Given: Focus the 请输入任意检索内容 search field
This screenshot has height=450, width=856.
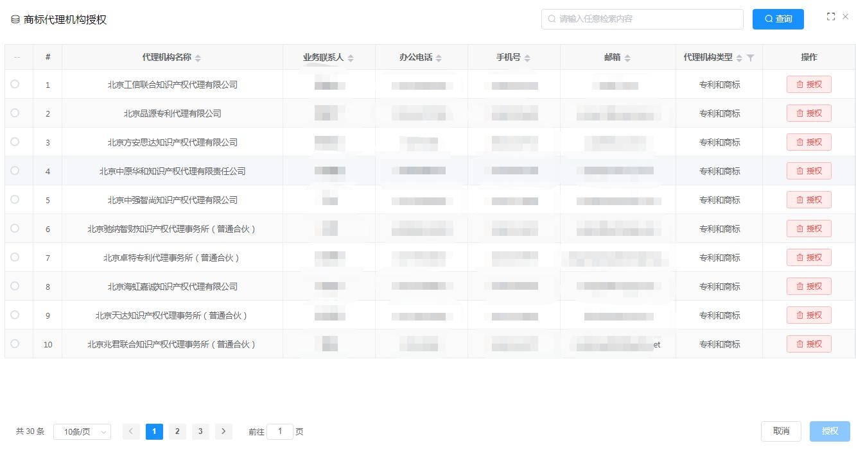Looking at the screenshot, I should [642, 19].
